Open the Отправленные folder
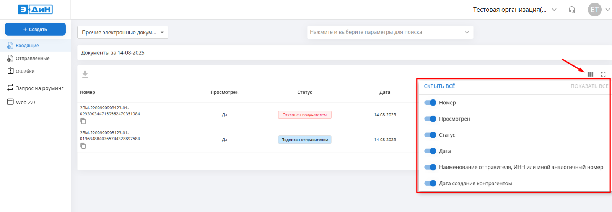This screenshot has height=212, width=612. (x=33, y=59)
